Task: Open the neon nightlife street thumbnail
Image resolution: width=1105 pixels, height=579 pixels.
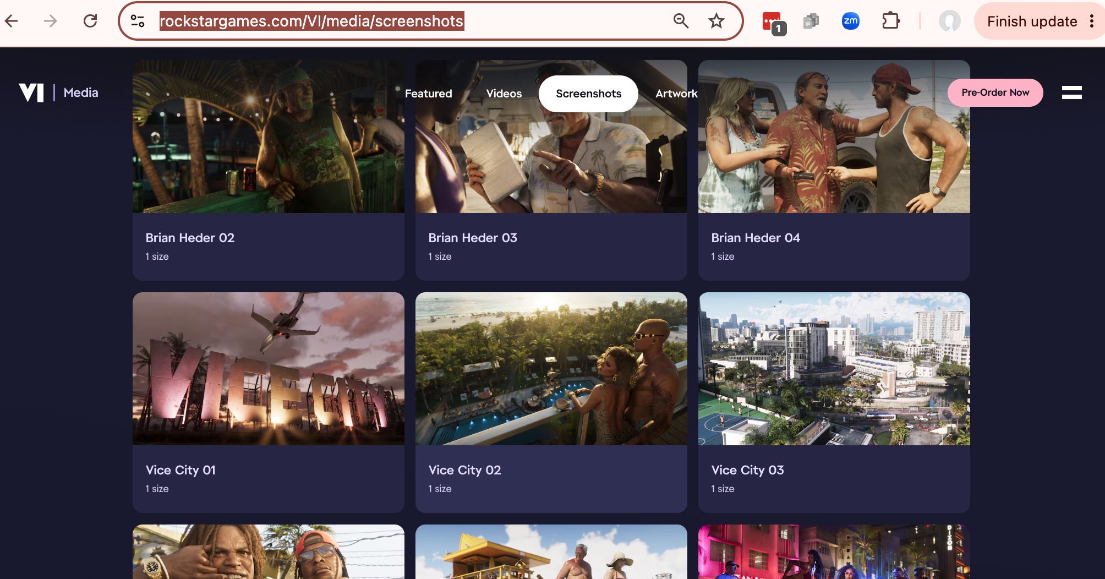Action: coord(834,551)
